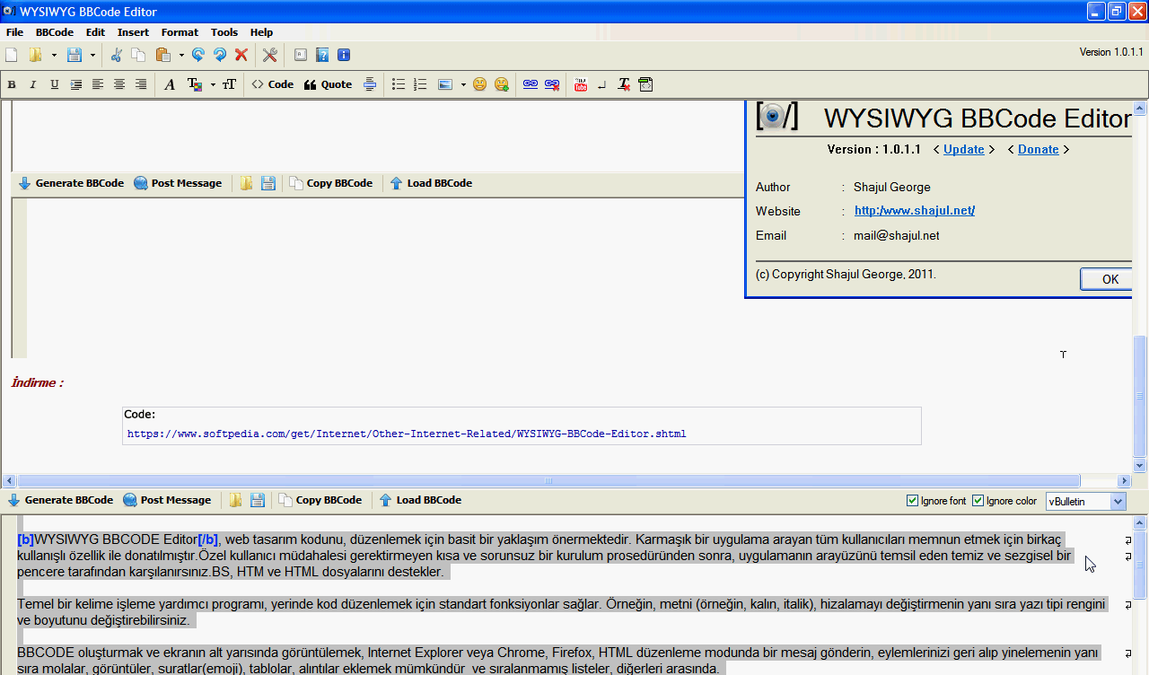This screenshot has width=1149, height=675.
Task: Insert a bulleted list
Action: (x=399, y=85)
